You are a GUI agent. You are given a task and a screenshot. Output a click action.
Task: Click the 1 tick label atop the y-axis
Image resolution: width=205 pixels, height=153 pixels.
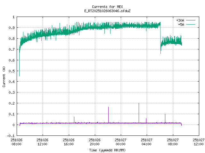coord(13,17)
